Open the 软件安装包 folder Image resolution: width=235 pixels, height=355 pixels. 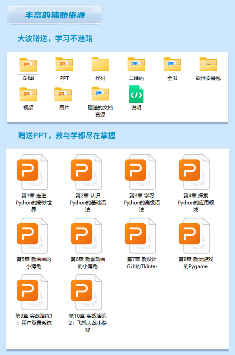pos(208,65)
